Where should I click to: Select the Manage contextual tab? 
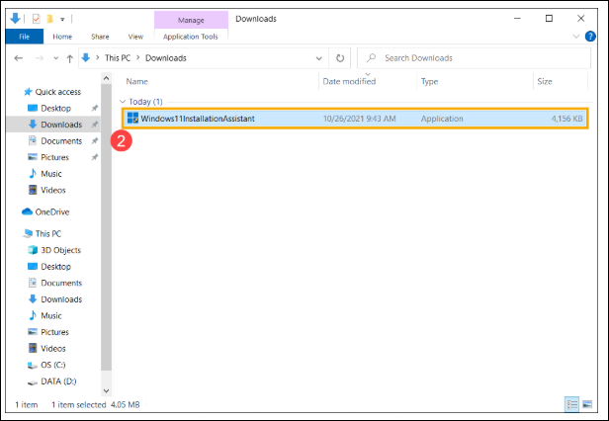pyautogui.click(x=191, y=20)
